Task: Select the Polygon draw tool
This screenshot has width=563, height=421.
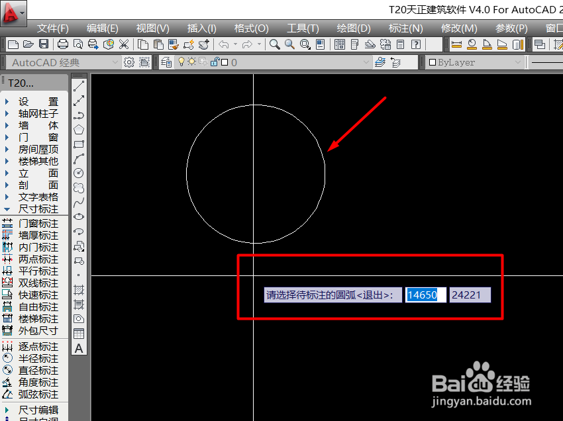Action: coord(79,130)
